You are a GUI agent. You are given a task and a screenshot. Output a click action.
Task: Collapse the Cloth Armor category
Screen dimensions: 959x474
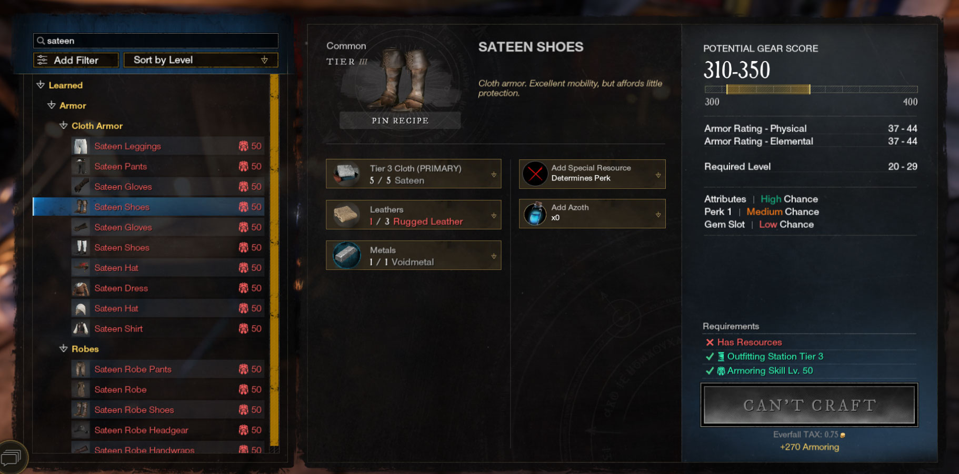click(x=64, y=126)
